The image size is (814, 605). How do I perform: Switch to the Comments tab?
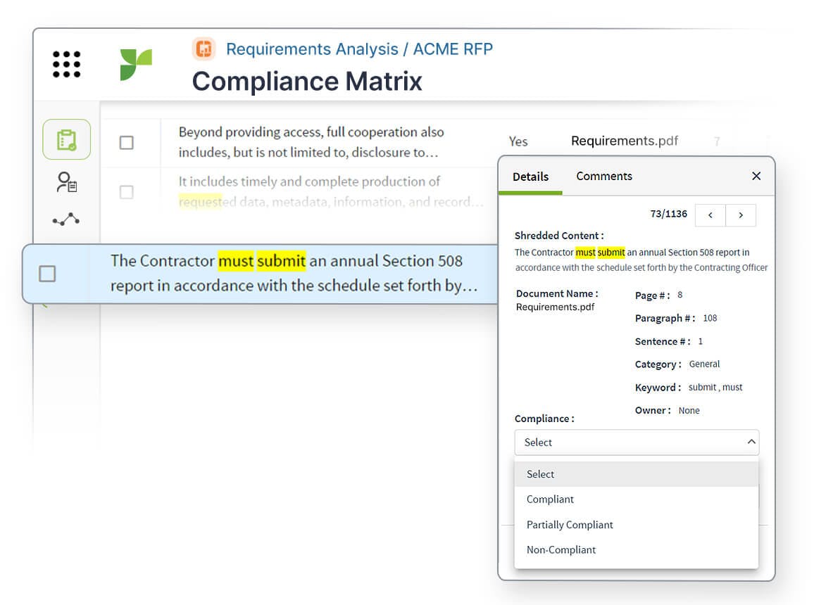(x=604, y=176)
